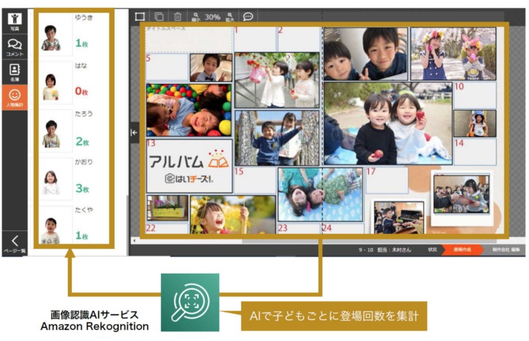Open the コメント (Comments) sidebar panel
529x341 pixels.
pyautogui.click(x=14, y=46)
